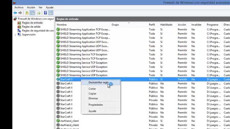Click the highlighted StarCraft II rule name

(66, 80)
